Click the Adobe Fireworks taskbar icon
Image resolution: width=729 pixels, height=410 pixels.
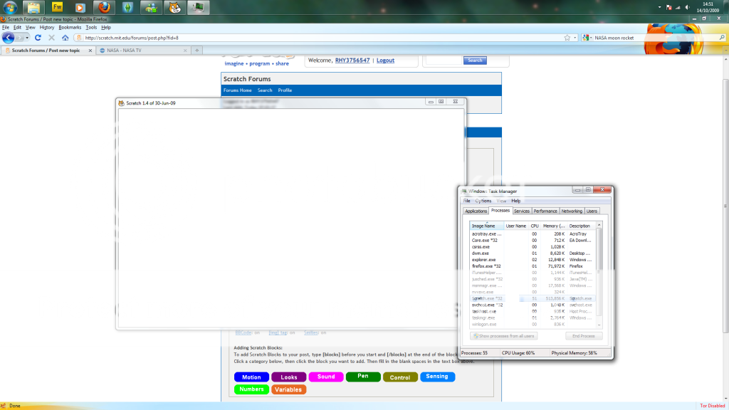(x=58, y=9)
